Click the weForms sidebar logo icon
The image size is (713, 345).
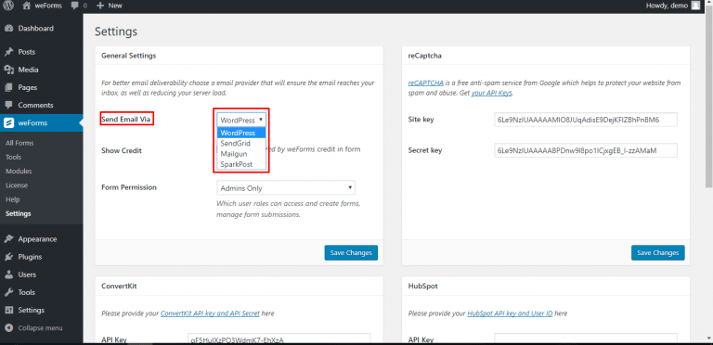(8, 122)
